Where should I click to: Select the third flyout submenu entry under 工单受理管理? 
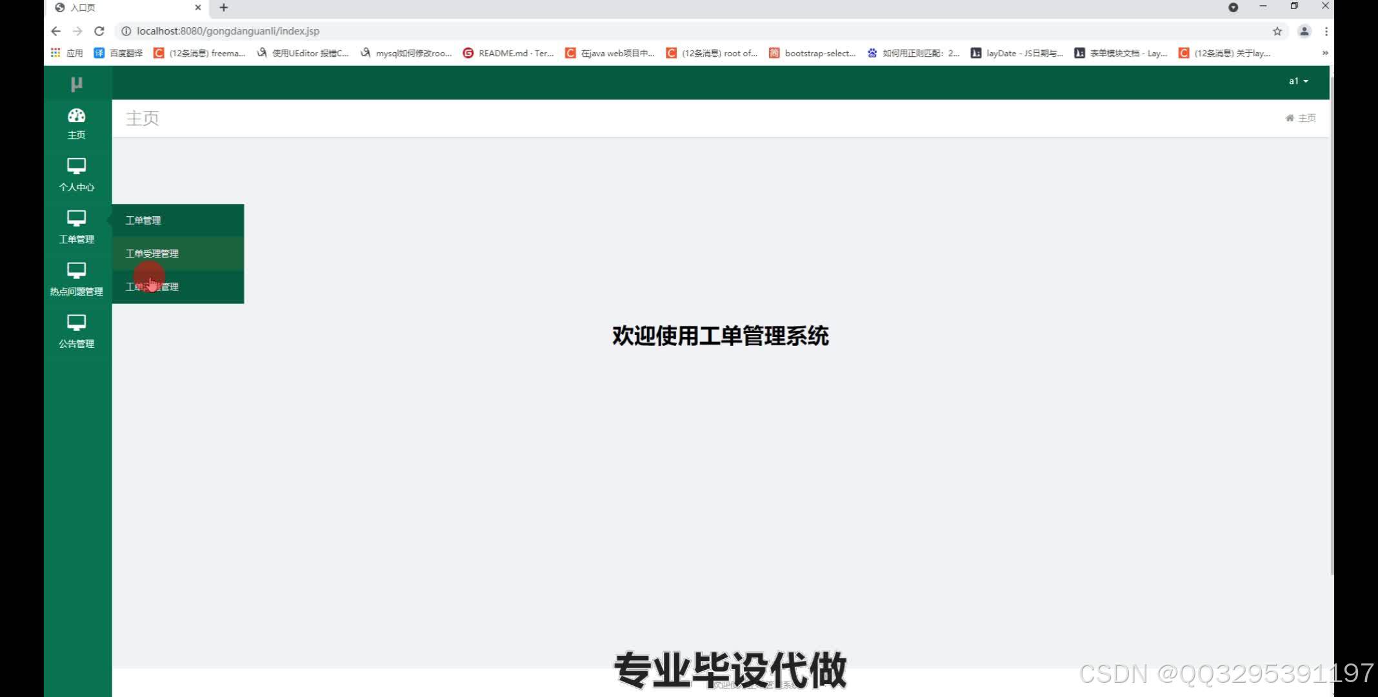coord(178,287)
